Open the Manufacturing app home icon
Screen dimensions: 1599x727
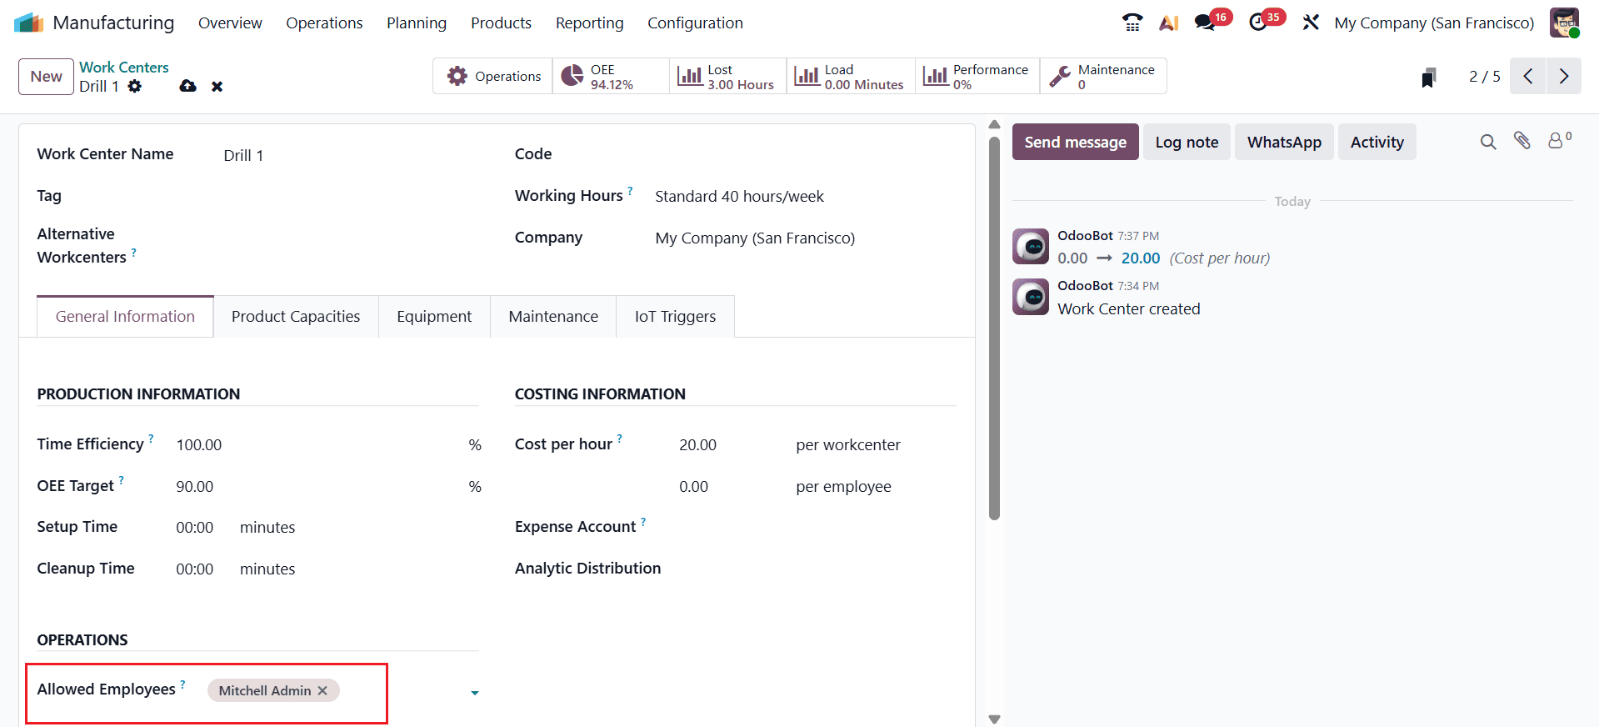pos(28,23)
